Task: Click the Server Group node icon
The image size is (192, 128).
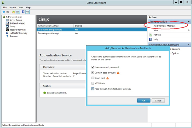Action: click(7, 20)
